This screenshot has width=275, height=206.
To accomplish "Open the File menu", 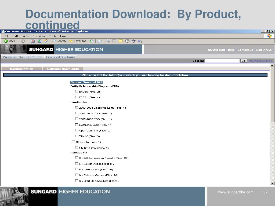I will tap(7, 36).
